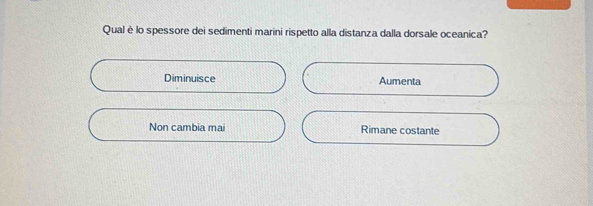The width and height of the screenshot is (593, 206).
Task: Choose the answer card labeled "Rimane costante"
Action: (400, 129)
